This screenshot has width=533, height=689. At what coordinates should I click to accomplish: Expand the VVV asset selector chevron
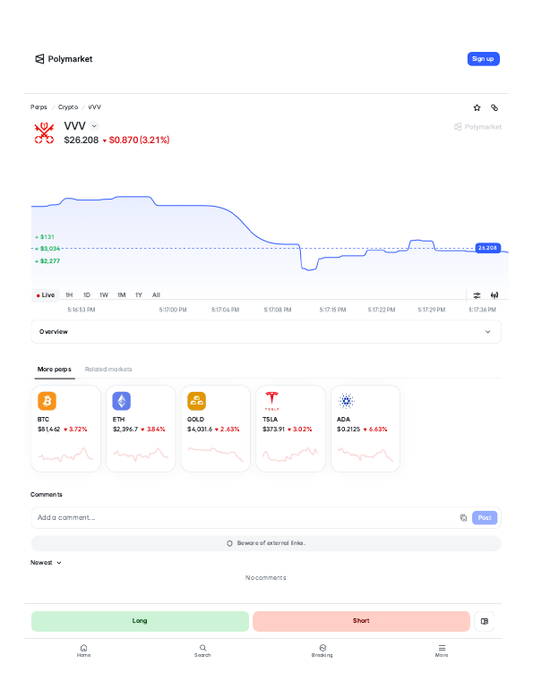click(x=94, y=126)
